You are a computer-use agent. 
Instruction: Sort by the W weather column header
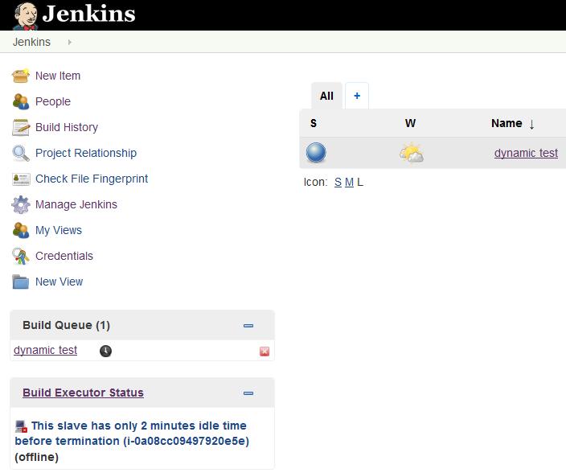pyautogui.click(x=410, y=123)
